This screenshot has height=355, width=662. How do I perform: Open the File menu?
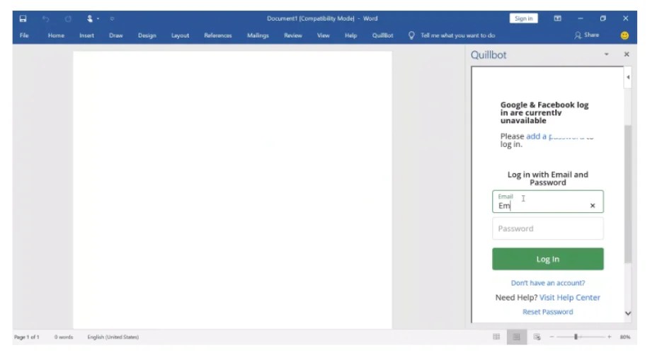[24, 35]
